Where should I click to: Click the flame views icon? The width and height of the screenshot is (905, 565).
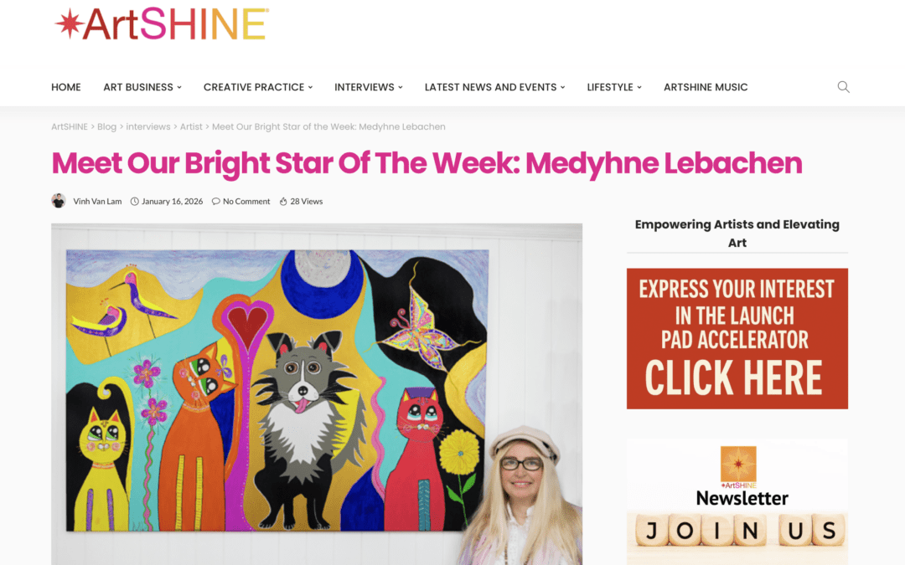[x=283, y=201]
